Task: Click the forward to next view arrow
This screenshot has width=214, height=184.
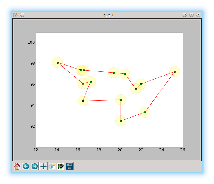Action: (x=35, y=167)
